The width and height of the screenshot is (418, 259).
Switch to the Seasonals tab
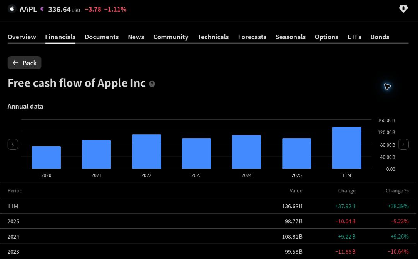click(291, 37)
